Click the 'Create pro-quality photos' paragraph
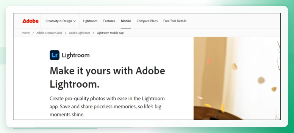The image size is (294, 133). [107, 107]
